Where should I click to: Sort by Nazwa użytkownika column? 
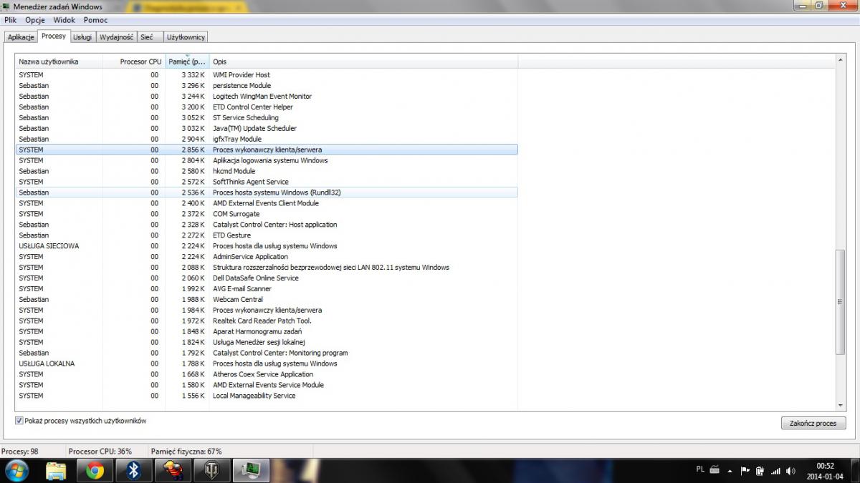(x=59, y=62)
